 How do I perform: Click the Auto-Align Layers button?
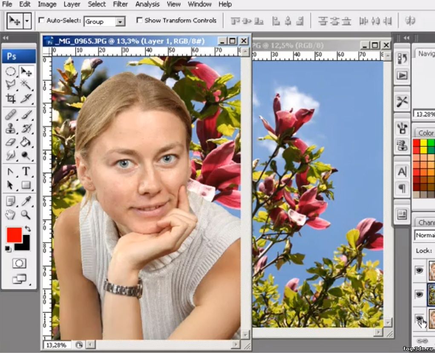coord(410,21)
